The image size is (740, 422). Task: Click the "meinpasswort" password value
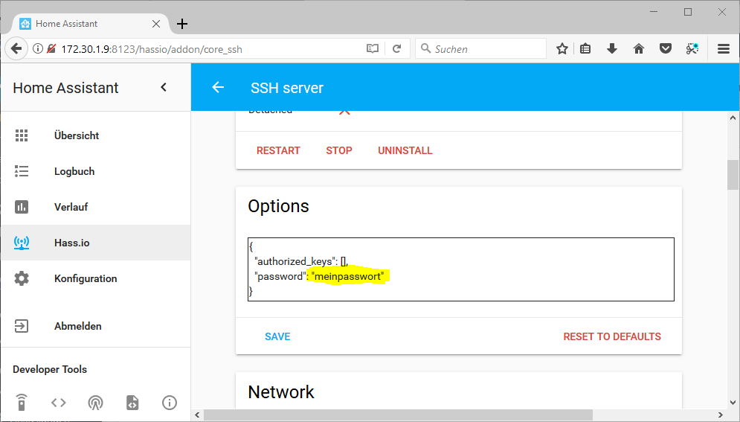pyautogui.click(x=348, y=276)
